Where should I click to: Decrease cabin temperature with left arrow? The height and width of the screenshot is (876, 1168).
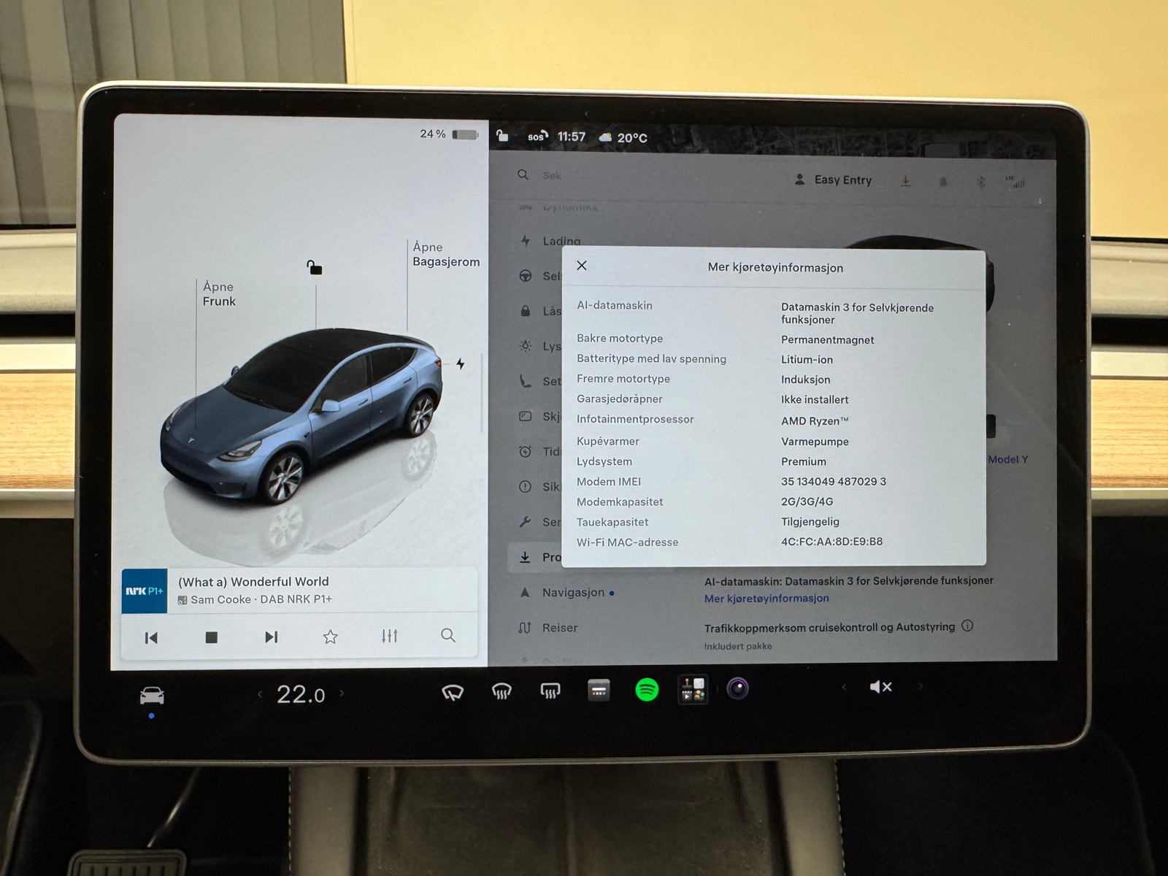click(260, 694)
